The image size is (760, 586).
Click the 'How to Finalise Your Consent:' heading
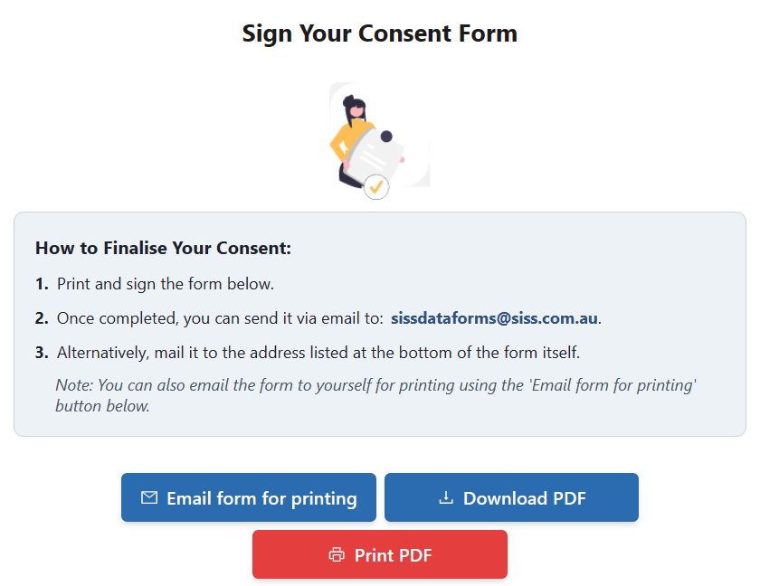(x=163, y=248)
